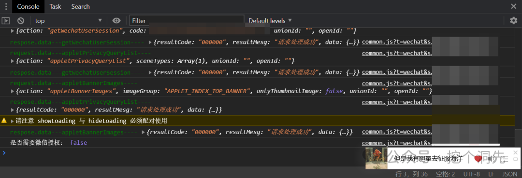Click the 'request.data---appletPrivacyQueryList----' log text

point(81,53)
